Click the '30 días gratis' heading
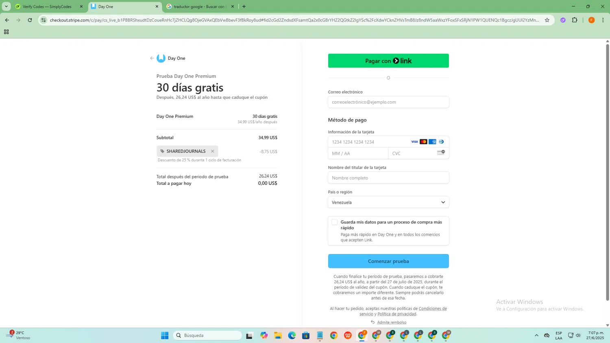This screenshot has width=610, height=343. coord(190,87)
